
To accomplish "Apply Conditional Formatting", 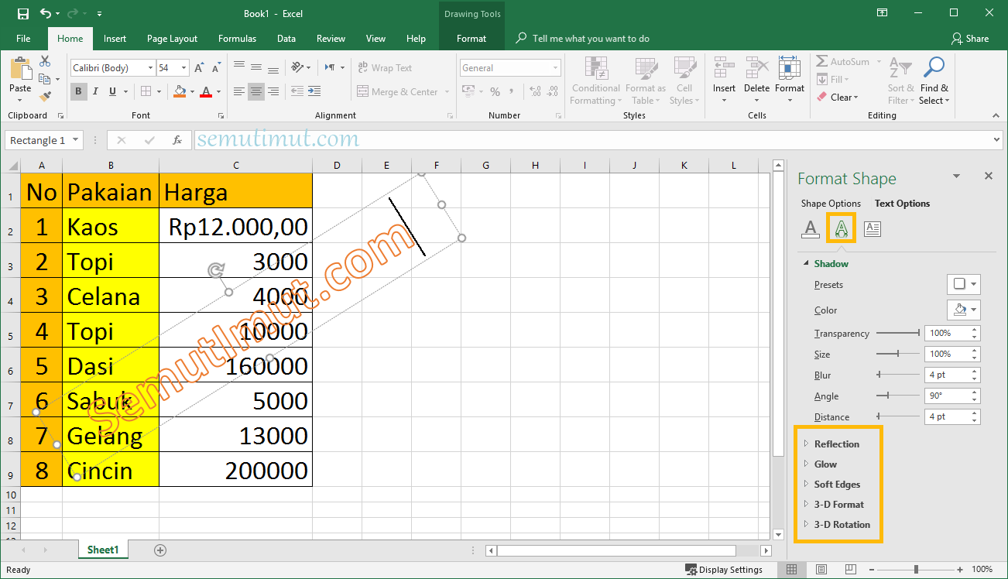I will pos(595,81).
